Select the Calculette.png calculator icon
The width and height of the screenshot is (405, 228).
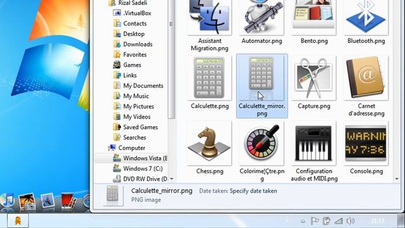[209, 78]
